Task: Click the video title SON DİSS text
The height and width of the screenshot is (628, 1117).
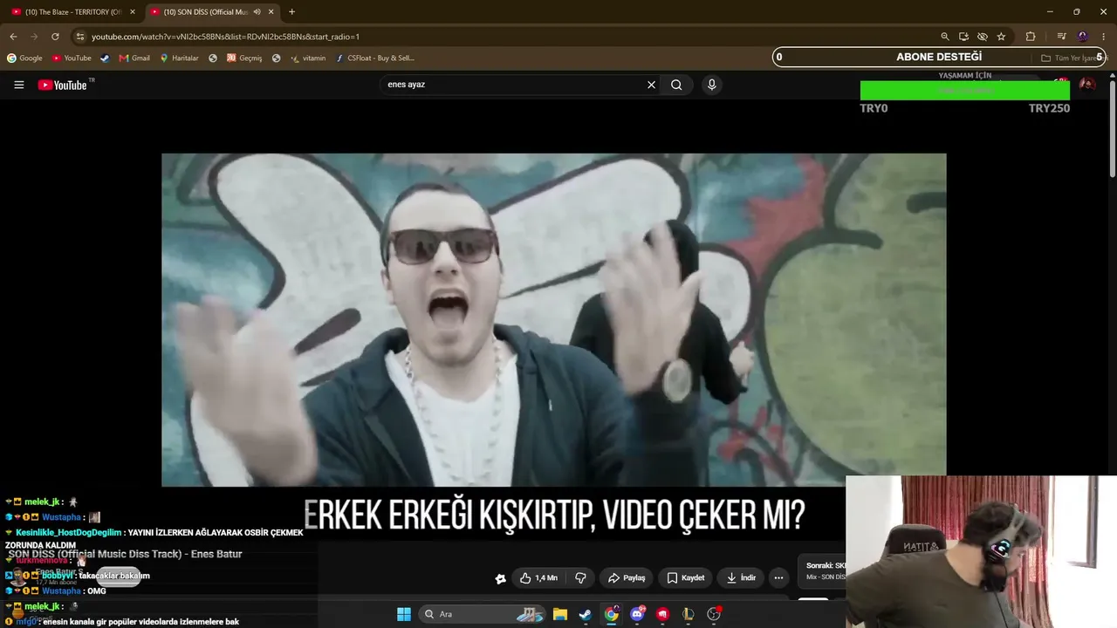Action: pyautogui.click(x=125, y=554)
